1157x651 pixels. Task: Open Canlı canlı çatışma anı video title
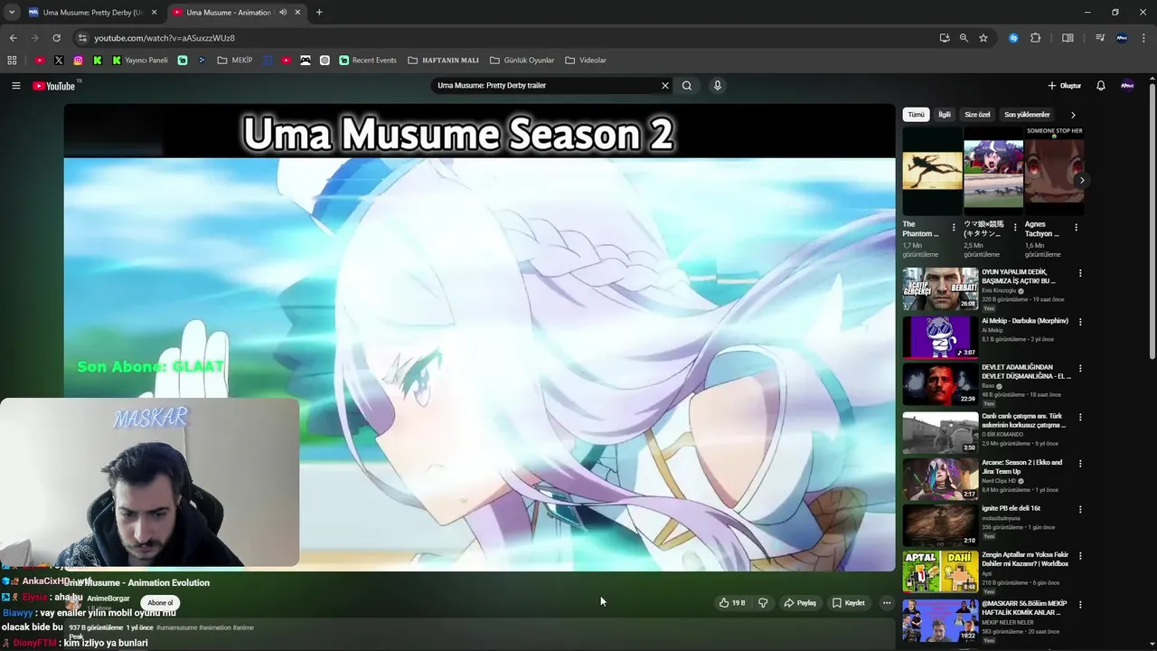pos(1023,420)
